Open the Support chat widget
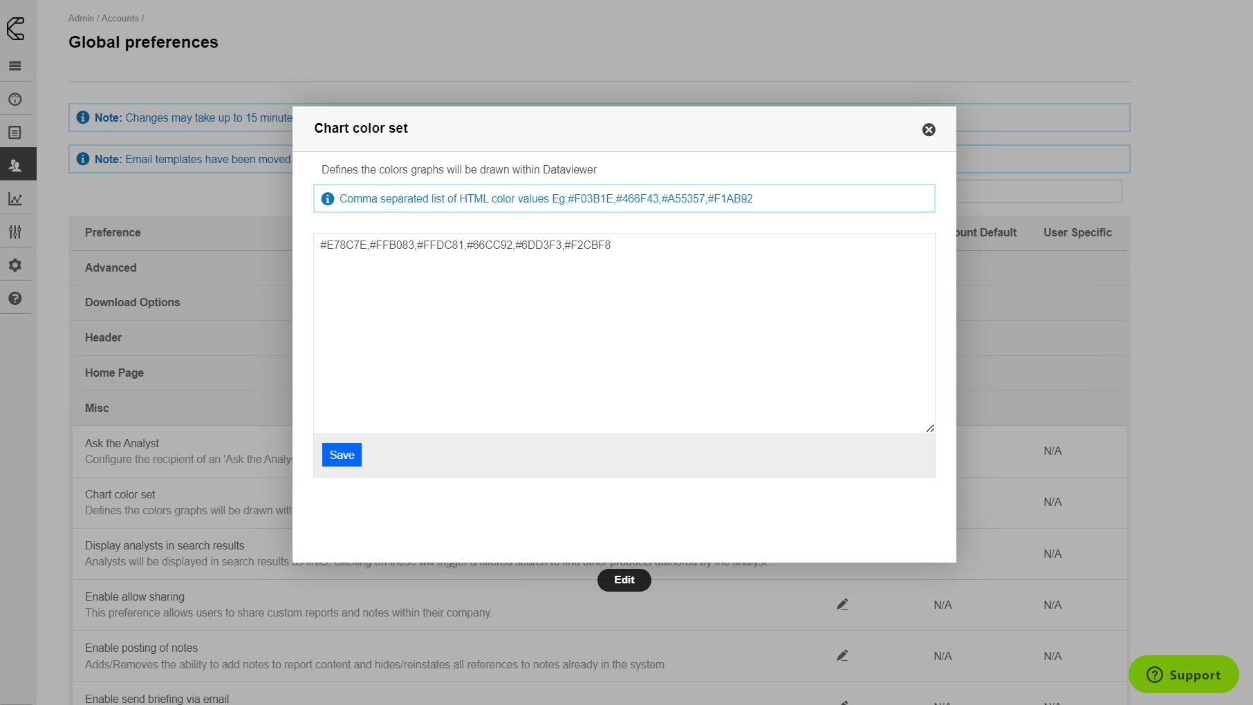 [1183, 675]
